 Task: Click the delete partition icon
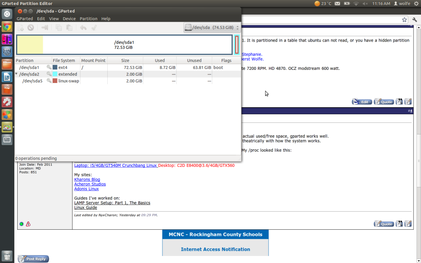pyautogui.click(x=30, y=27)
